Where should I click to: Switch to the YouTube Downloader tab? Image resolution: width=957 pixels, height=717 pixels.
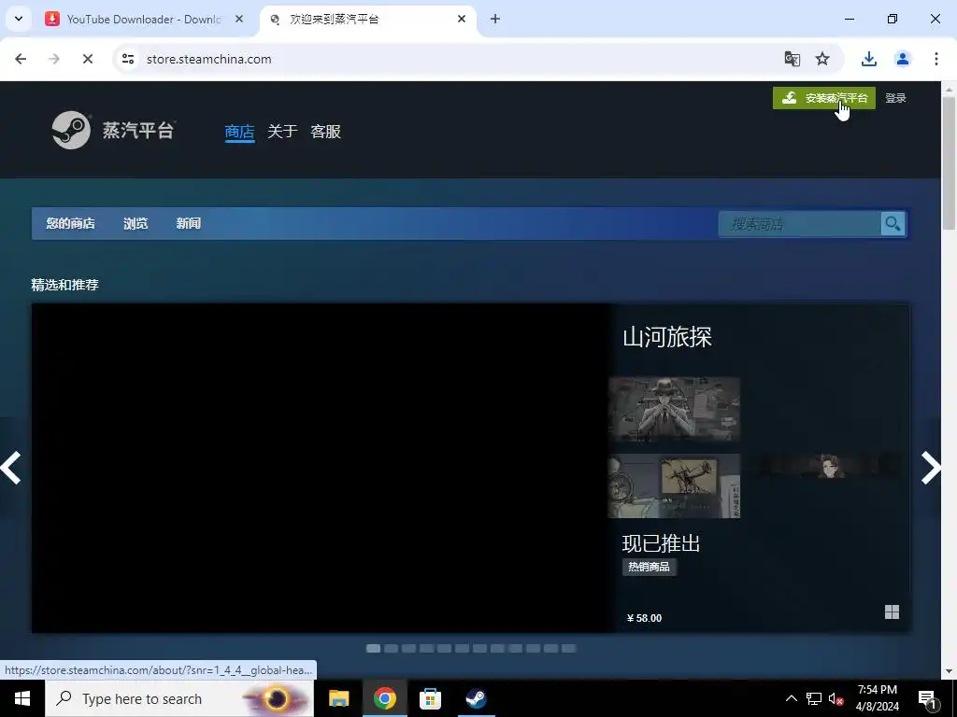[145, 20]
